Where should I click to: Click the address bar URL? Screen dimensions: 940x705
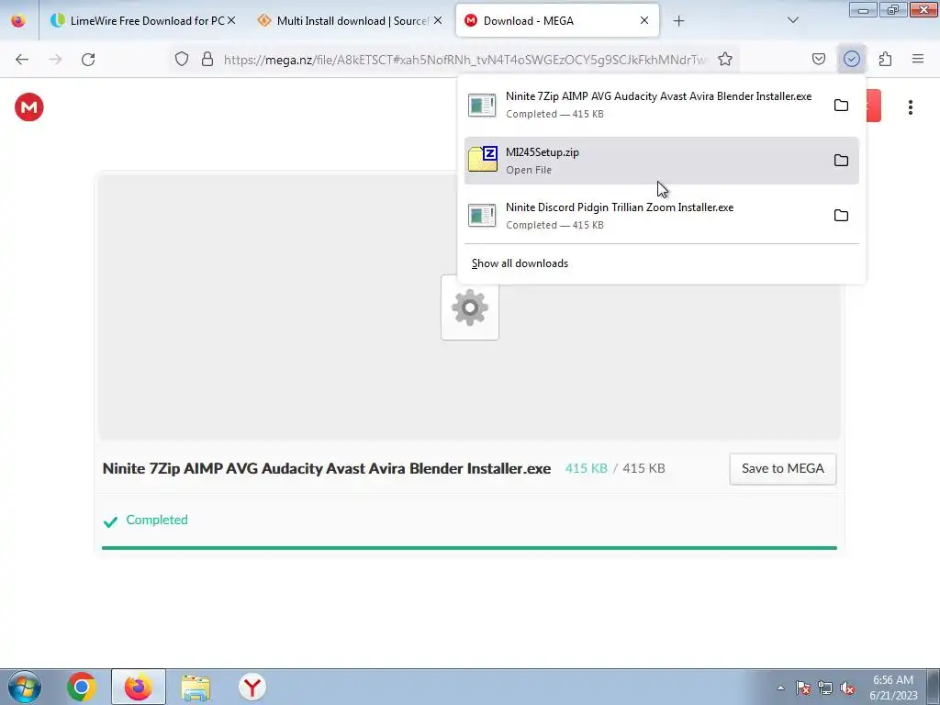point(464,59)
